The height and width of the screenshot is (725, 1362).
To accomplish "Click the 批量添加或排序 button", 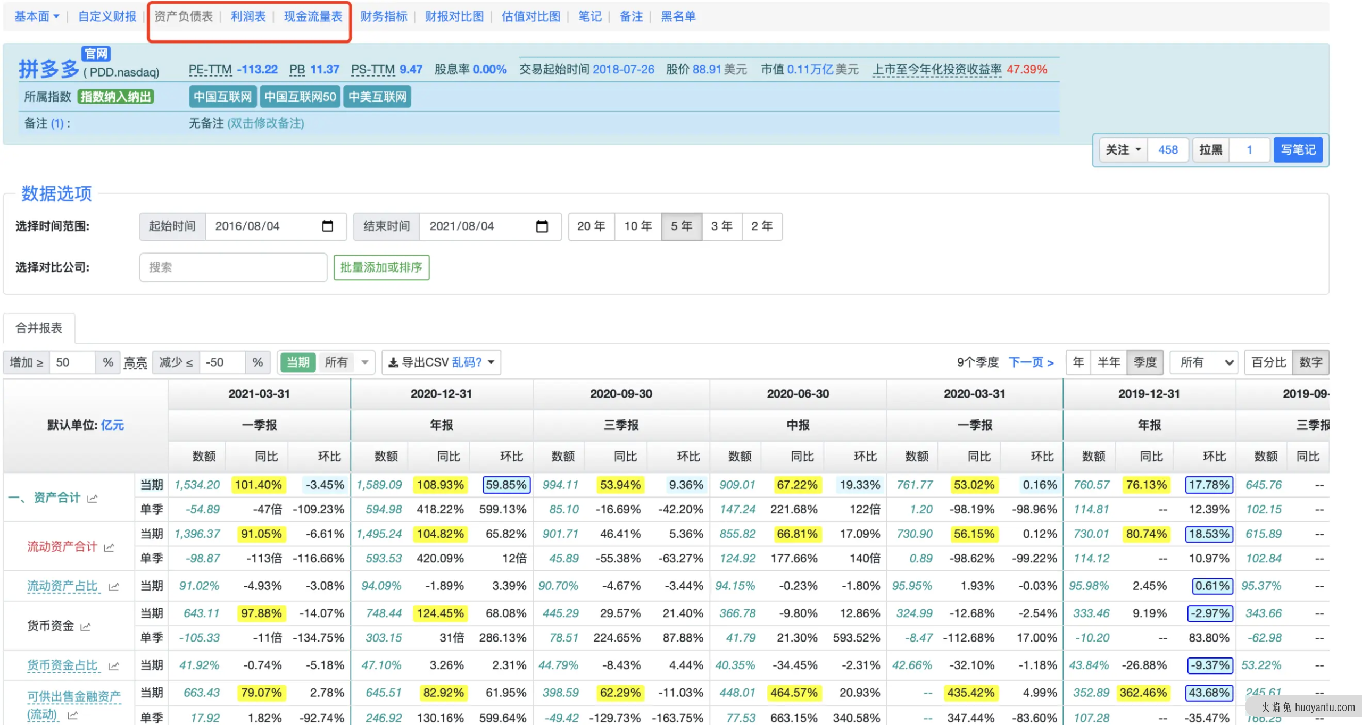I will [x=381, y=267].
